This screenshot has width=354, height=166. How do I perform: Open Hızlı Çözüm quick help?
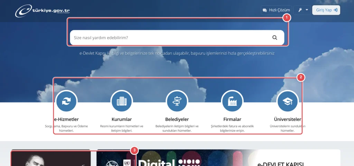click(276, 10)
